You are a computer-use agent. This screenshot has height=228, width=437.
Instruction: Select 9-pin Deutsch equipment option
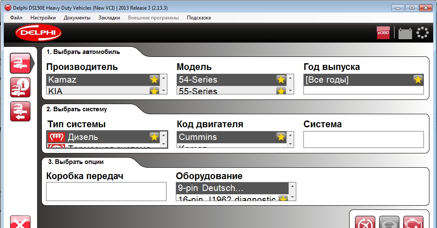pyautogui.click(x=233, y=188)
